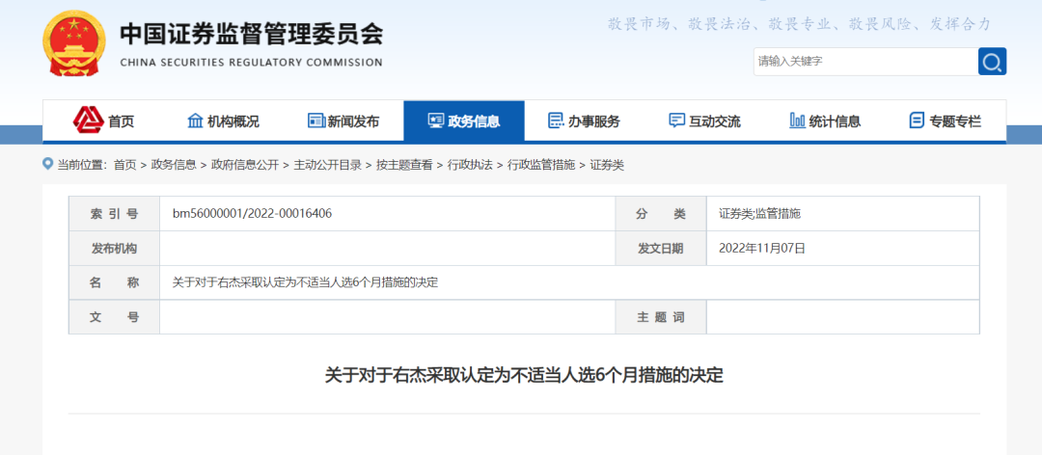The width and height of the screenshot is (1042, 455).
Task: Go to 政务信息 in the breadcrumb
Action: click(x=174, y=166)
